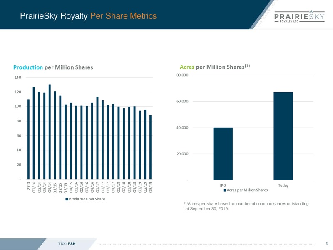This screenshot has width=333, height=250.
Task: Click the 'Acres per Million Shares' legend label
Action: click(247, 190)
